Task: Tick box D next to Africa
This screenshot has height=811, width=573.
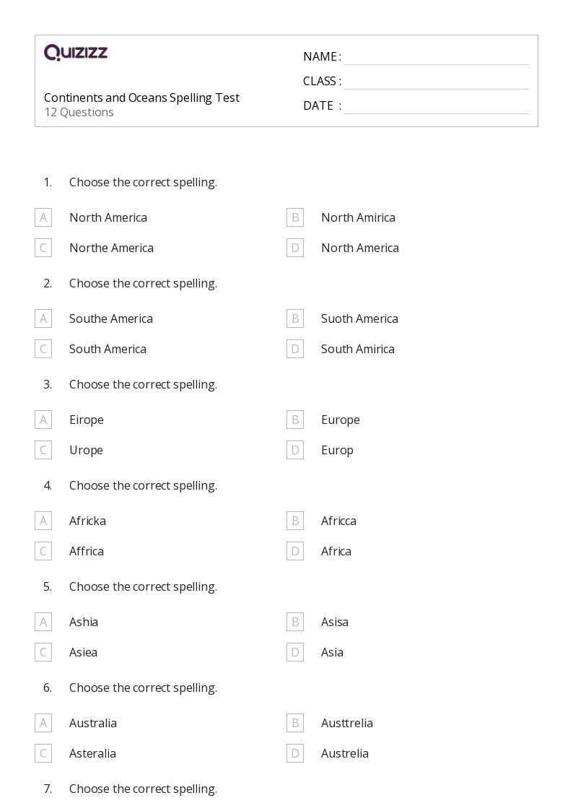Action: (295, 551)
